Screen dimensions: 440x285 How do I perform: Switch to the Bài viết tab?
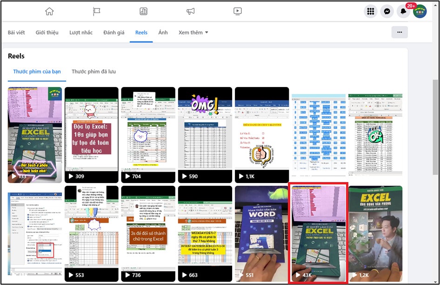pyautogui.click(x=16, y=33)
